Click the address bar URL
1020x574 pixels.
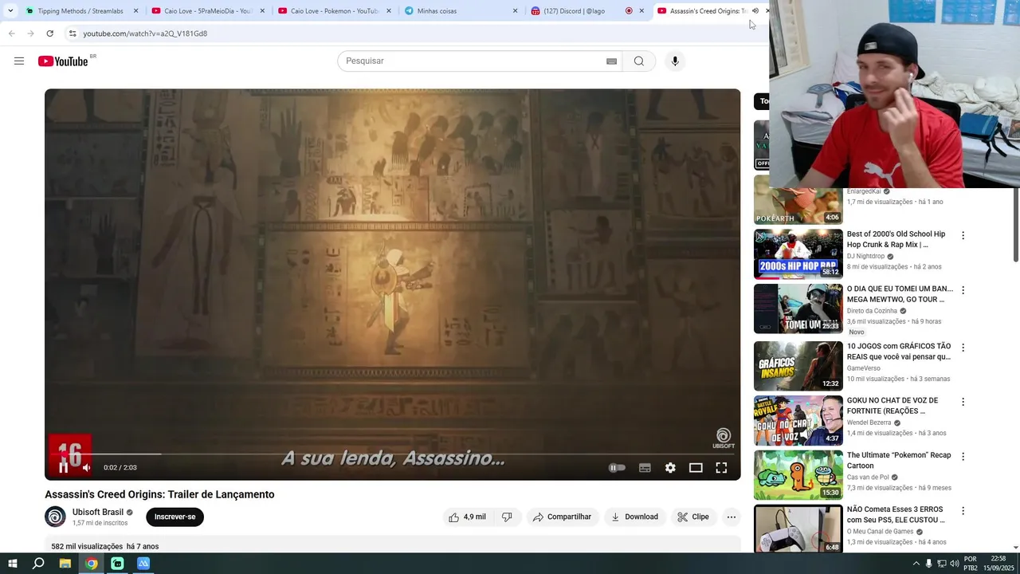pos(145,33)
